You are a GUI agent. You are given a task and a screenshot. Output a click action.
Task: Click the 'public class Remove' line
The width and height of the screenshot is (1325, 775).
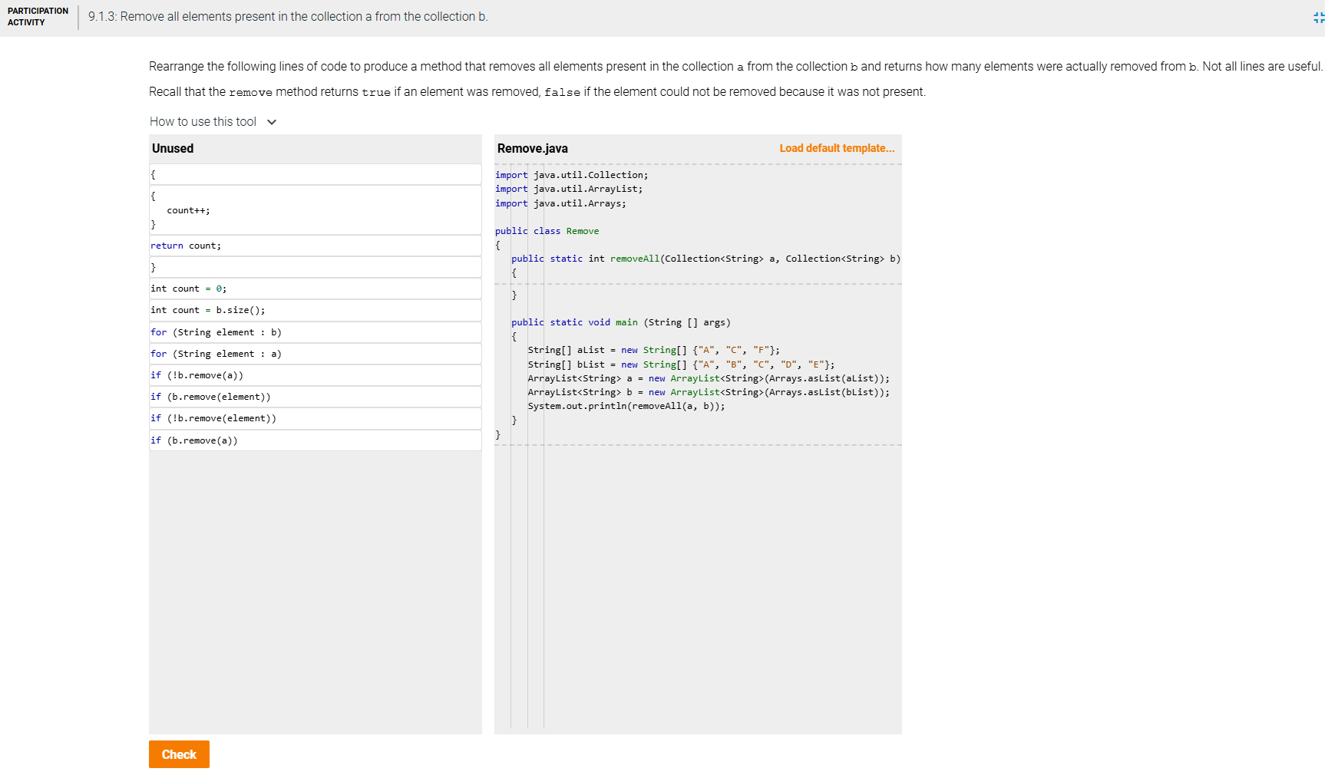pyautogui.click(x=547, y=231)
